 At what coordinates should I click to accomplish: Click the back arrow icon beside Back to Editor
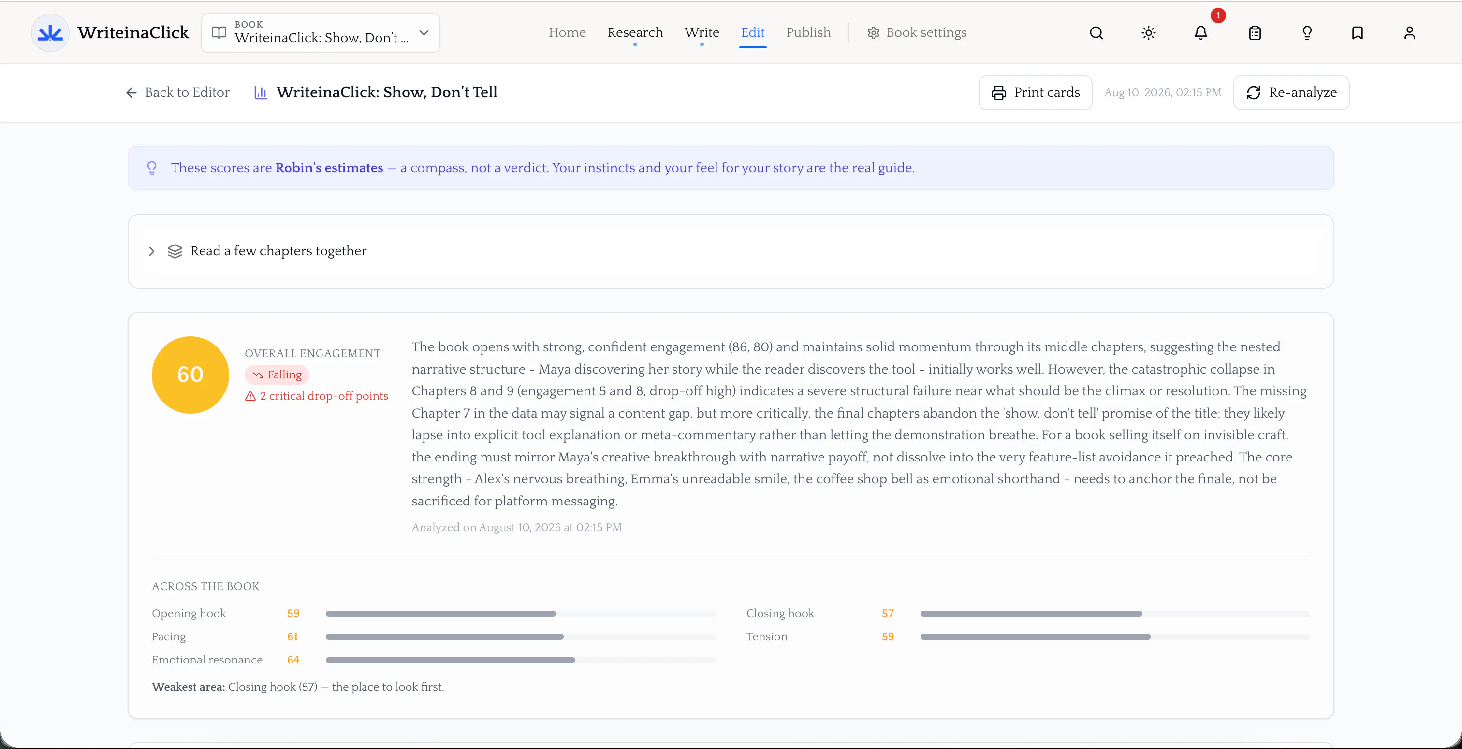(x=131, y=92)
